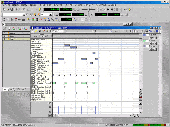Arm record on 2: bass track
This screenshot has height=127, width=170.
coord(155,43)
